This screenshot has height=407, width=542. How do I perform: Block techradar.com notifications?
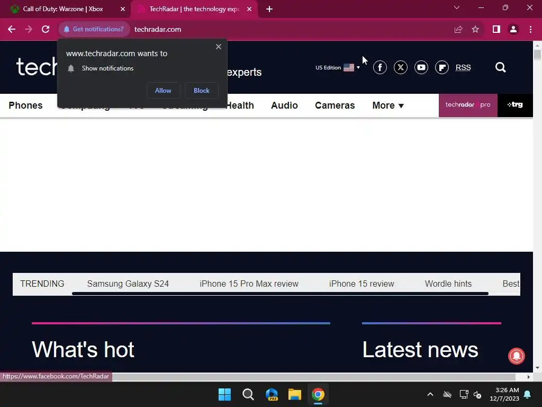point(202,90)
